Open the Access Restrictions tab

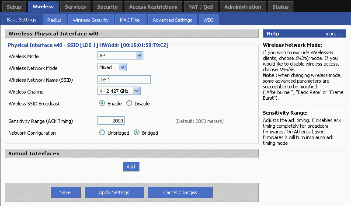(x=153, y=7)
